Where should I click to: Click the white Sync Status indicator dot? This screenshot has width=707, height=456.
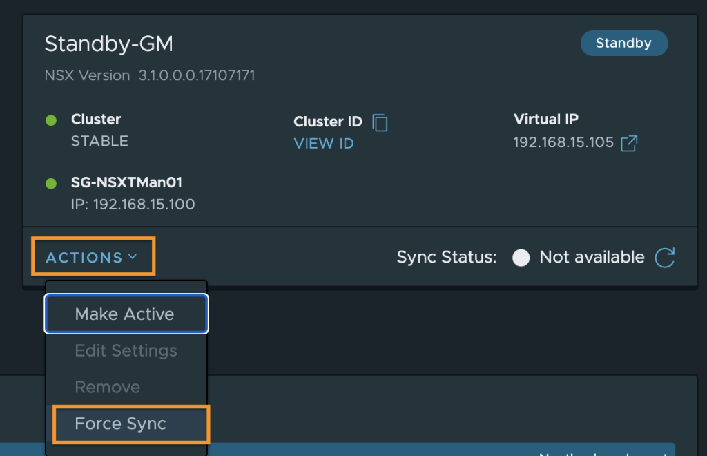click(521, 258)
